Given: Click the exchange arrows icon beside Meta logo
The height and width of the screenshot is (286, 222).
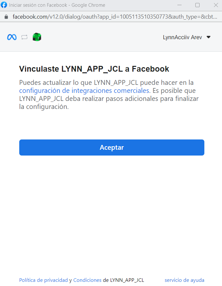Looking at the screenshot, I should [24, 37].
